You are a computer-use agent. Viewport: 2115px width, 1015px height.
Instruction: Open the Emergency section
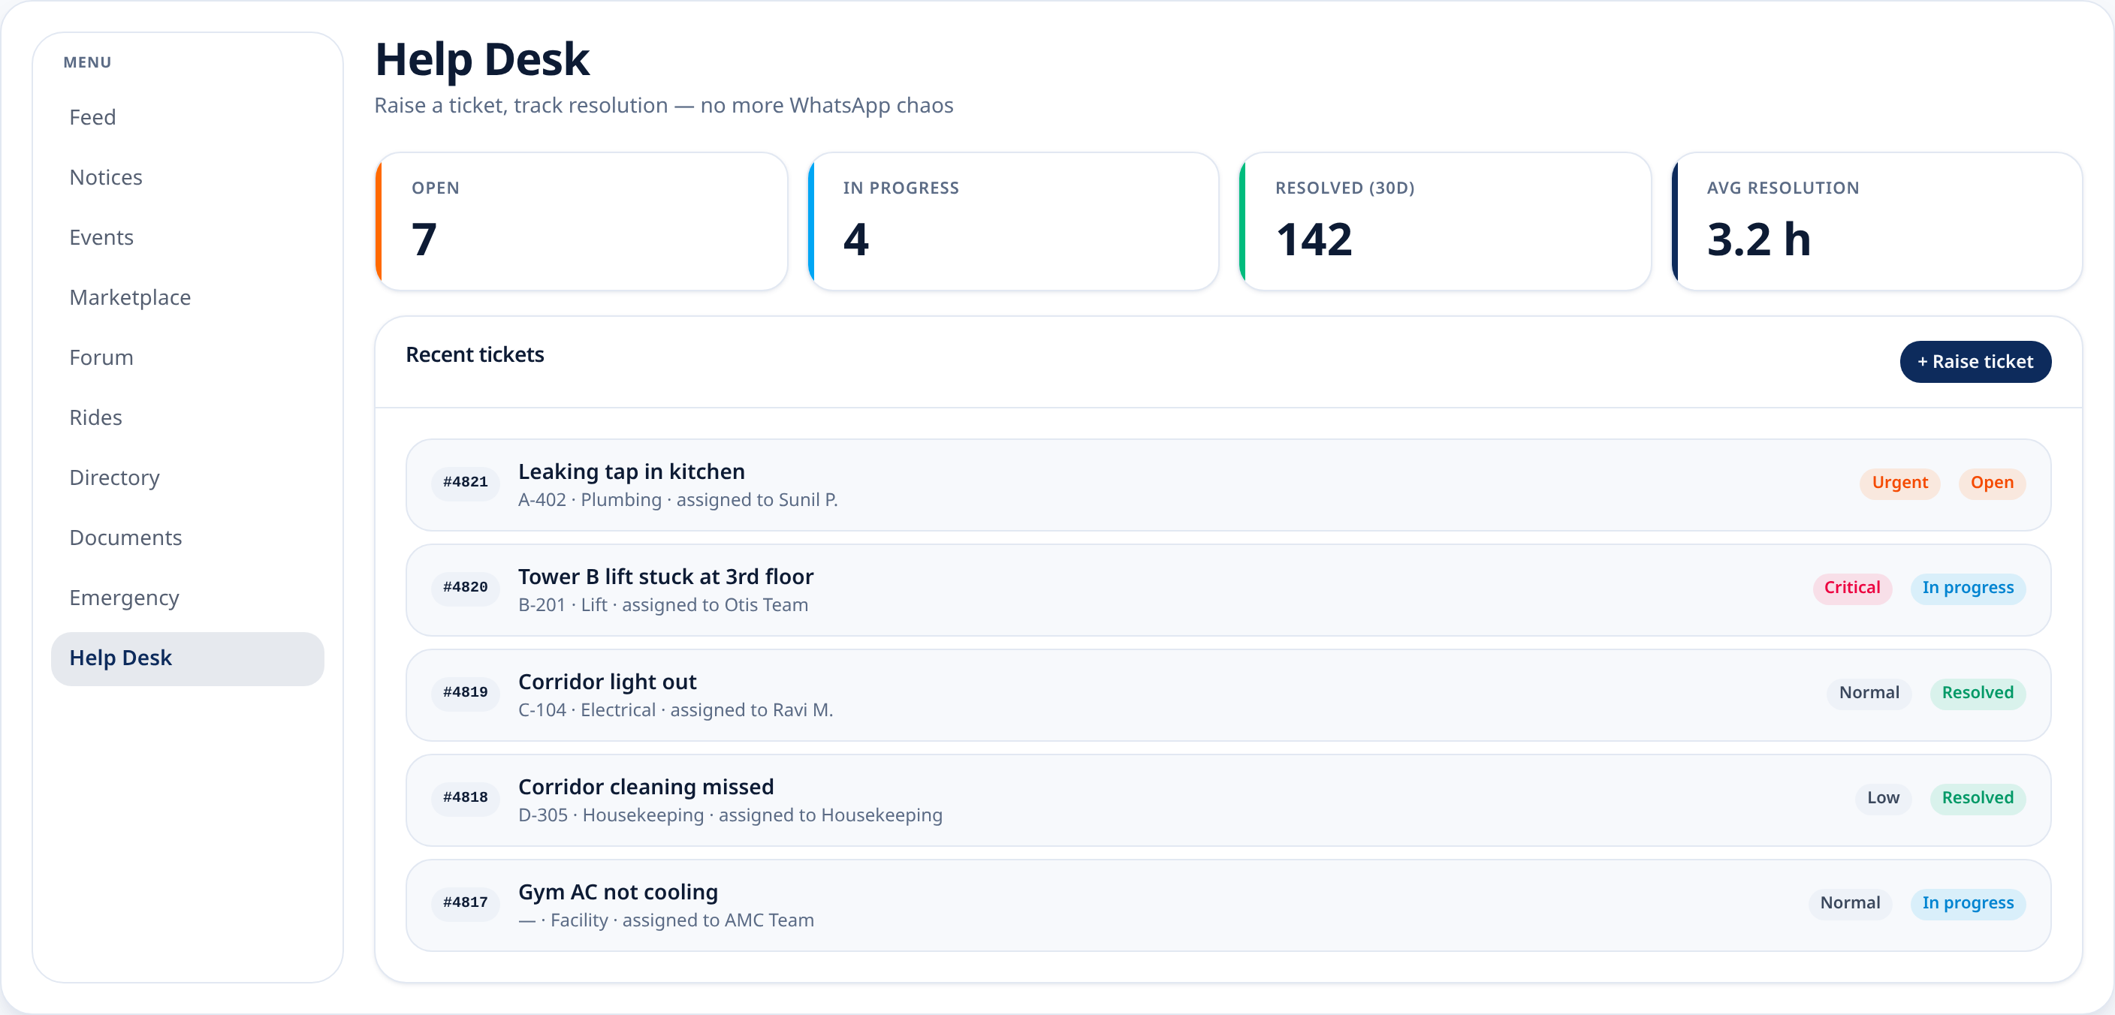tap(187, 598)
